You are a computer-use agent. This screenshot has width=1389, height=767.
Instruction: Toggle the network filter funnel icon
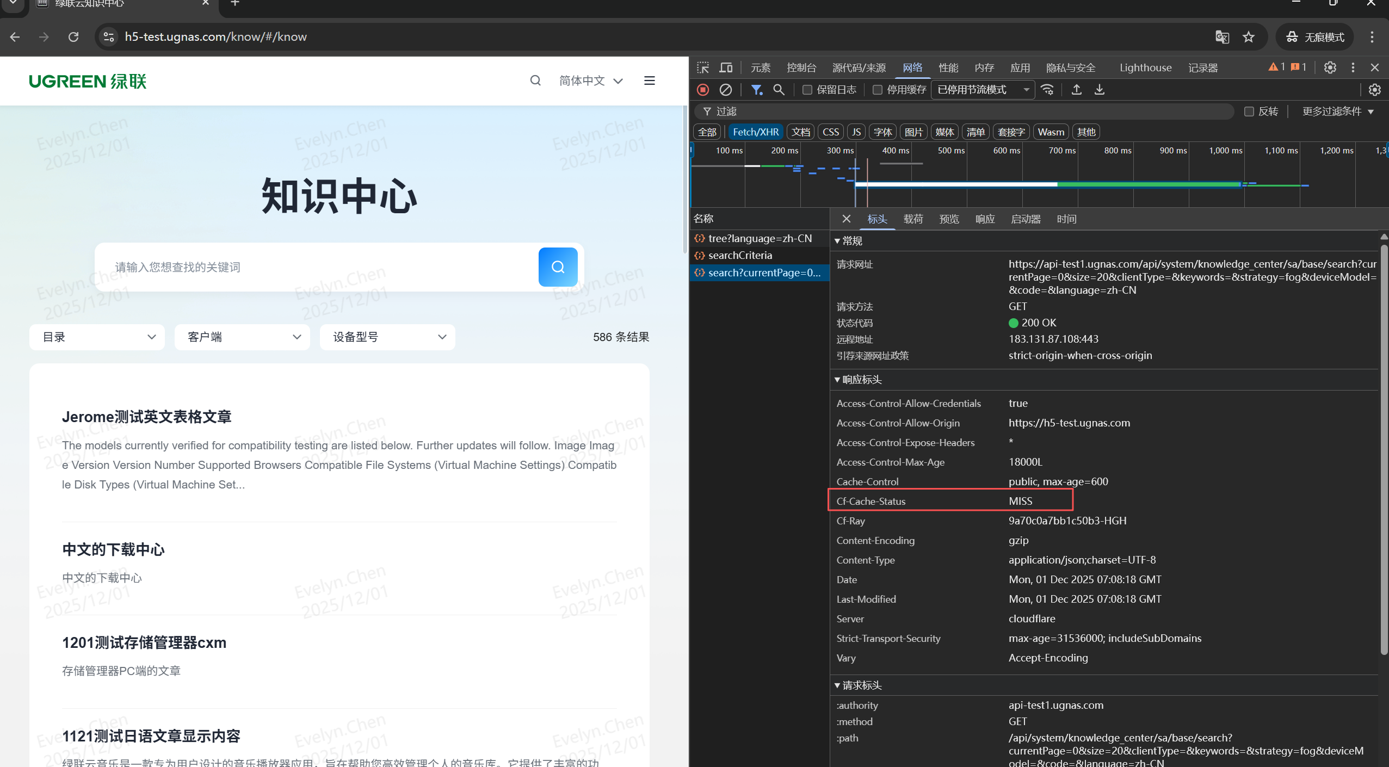tap(756, 90)
